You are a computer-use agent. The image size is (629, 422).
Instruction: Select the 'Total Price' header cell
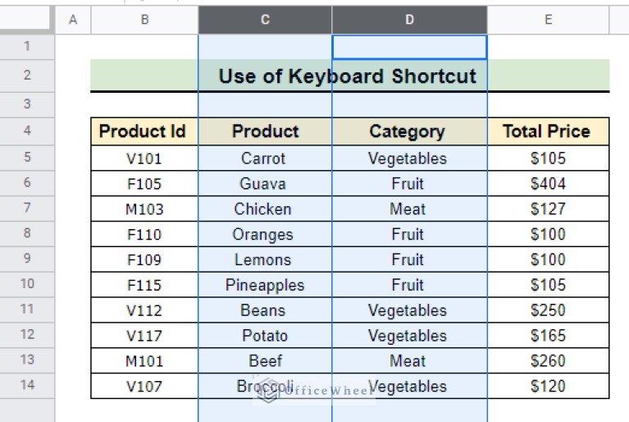click(547, 131)
